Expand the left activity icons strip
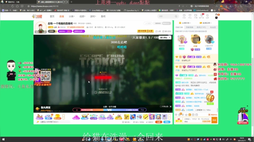This screenshot has width=254, height=142. tap(64, 117)
